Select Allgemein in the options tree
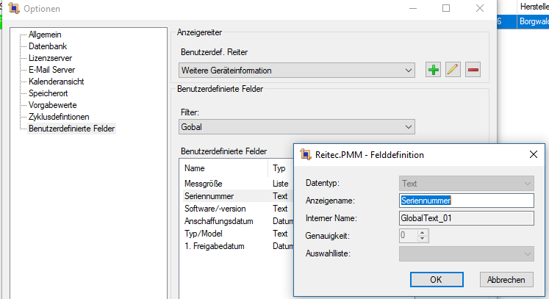Image resolution: width=549 pixels, height=299 pixels. coord(45,35)
